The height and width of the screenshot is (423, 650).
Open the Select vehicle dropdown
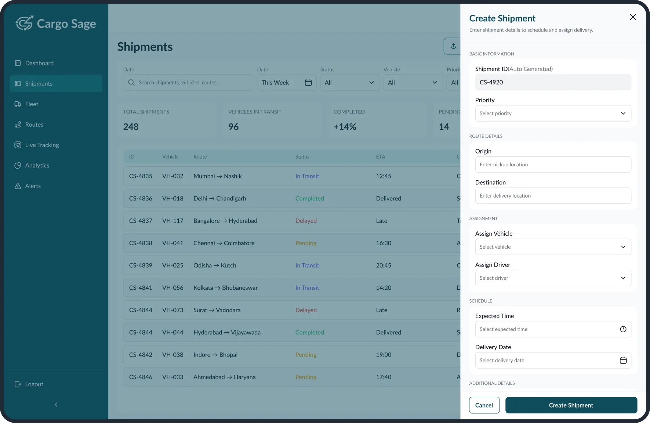[x=553, y=247]
